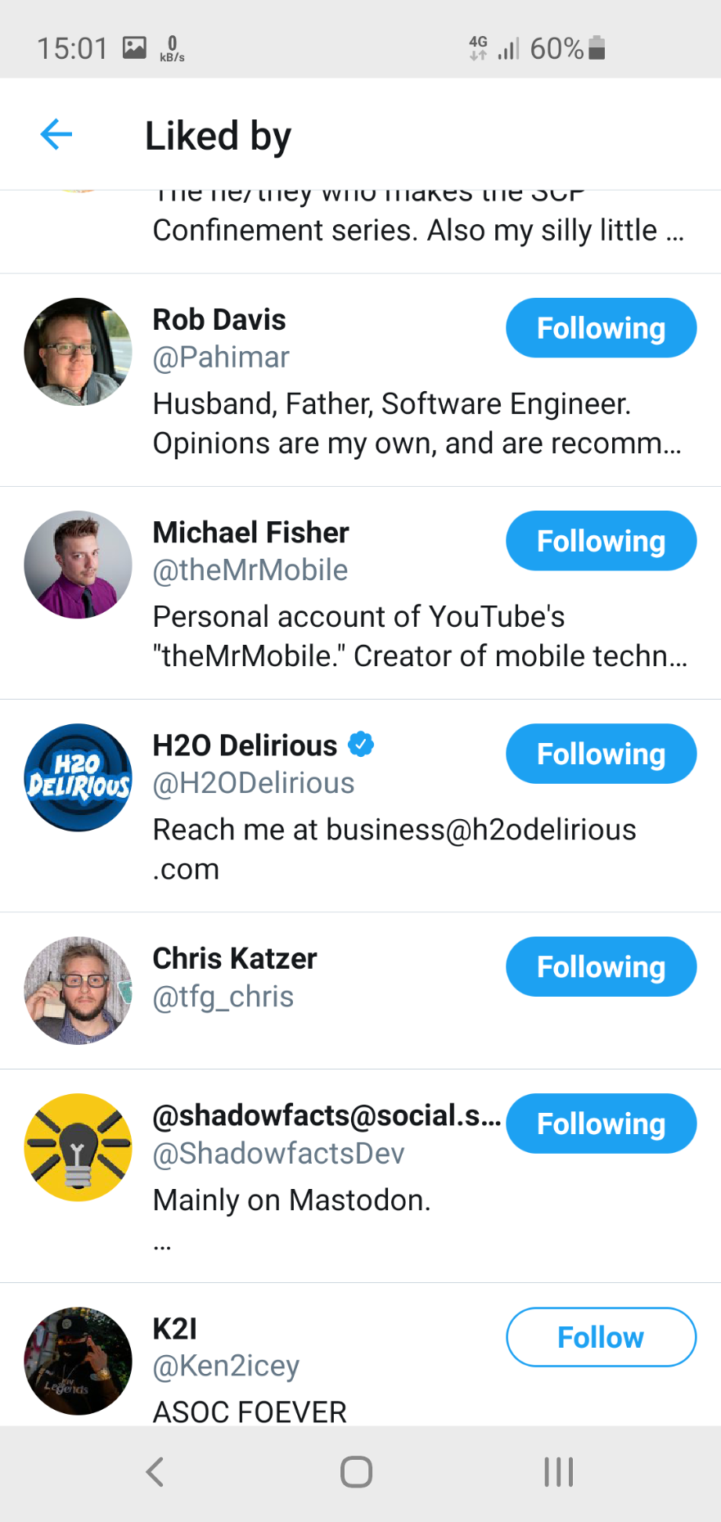Unfollow Chris Katzer using Following button
This screenshot has width=721, height=1522.
601,966
